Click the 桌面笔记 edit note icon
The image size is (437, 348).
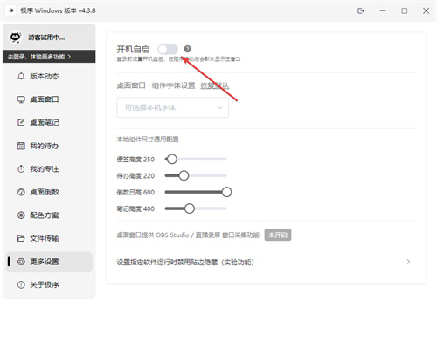(21, 122)
